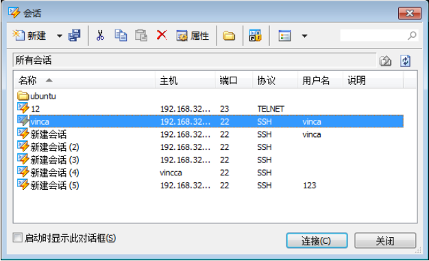
Task: Click the 123 username cell
Action: tap(310, 186)
